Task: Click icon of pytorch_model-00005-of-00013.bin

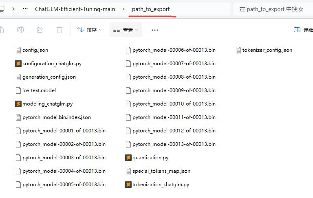Action: coord(18,185)
